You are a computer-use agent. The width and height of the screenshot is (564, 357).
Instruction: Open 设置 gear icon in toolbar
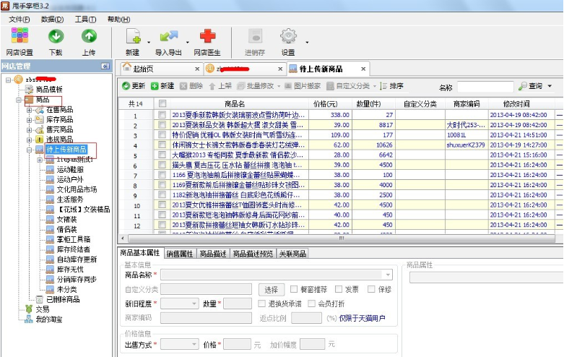(x=288, y=36)
